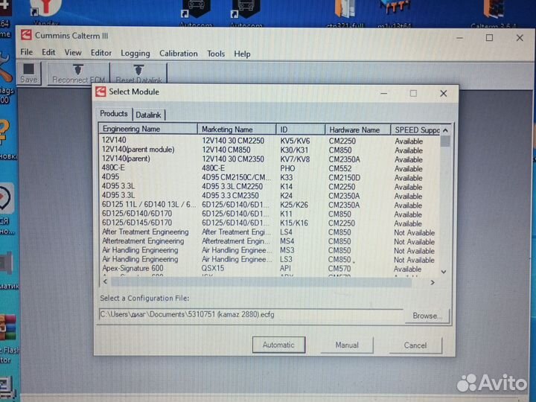This screenshot has width=536, height=402.
Task: Click the configuration file path field
Action: (x=252, y=314)
